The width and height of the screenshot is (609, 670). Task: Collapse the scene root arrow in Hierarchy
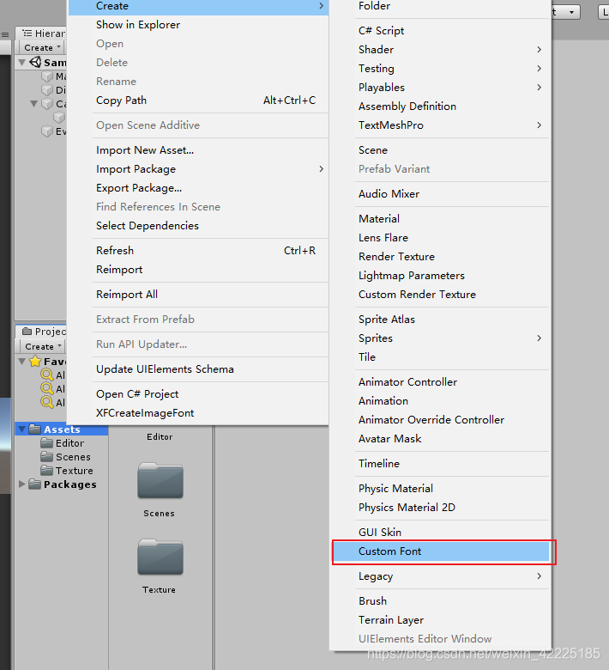[21, 63]
